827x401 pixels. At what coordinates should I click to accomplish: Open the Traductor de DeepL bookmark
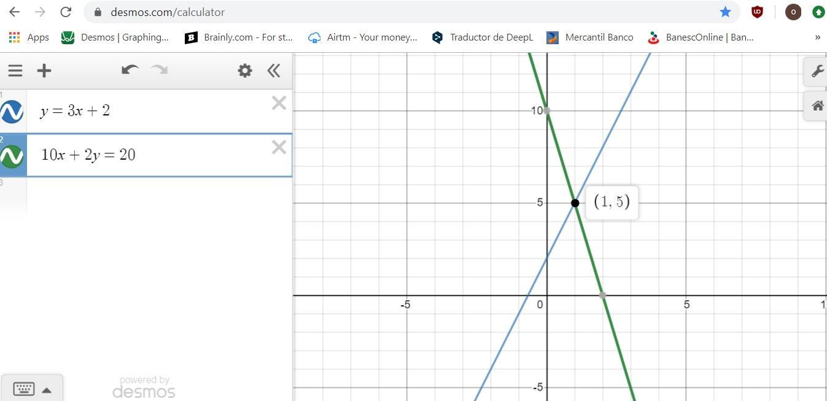tap(483, 37)
